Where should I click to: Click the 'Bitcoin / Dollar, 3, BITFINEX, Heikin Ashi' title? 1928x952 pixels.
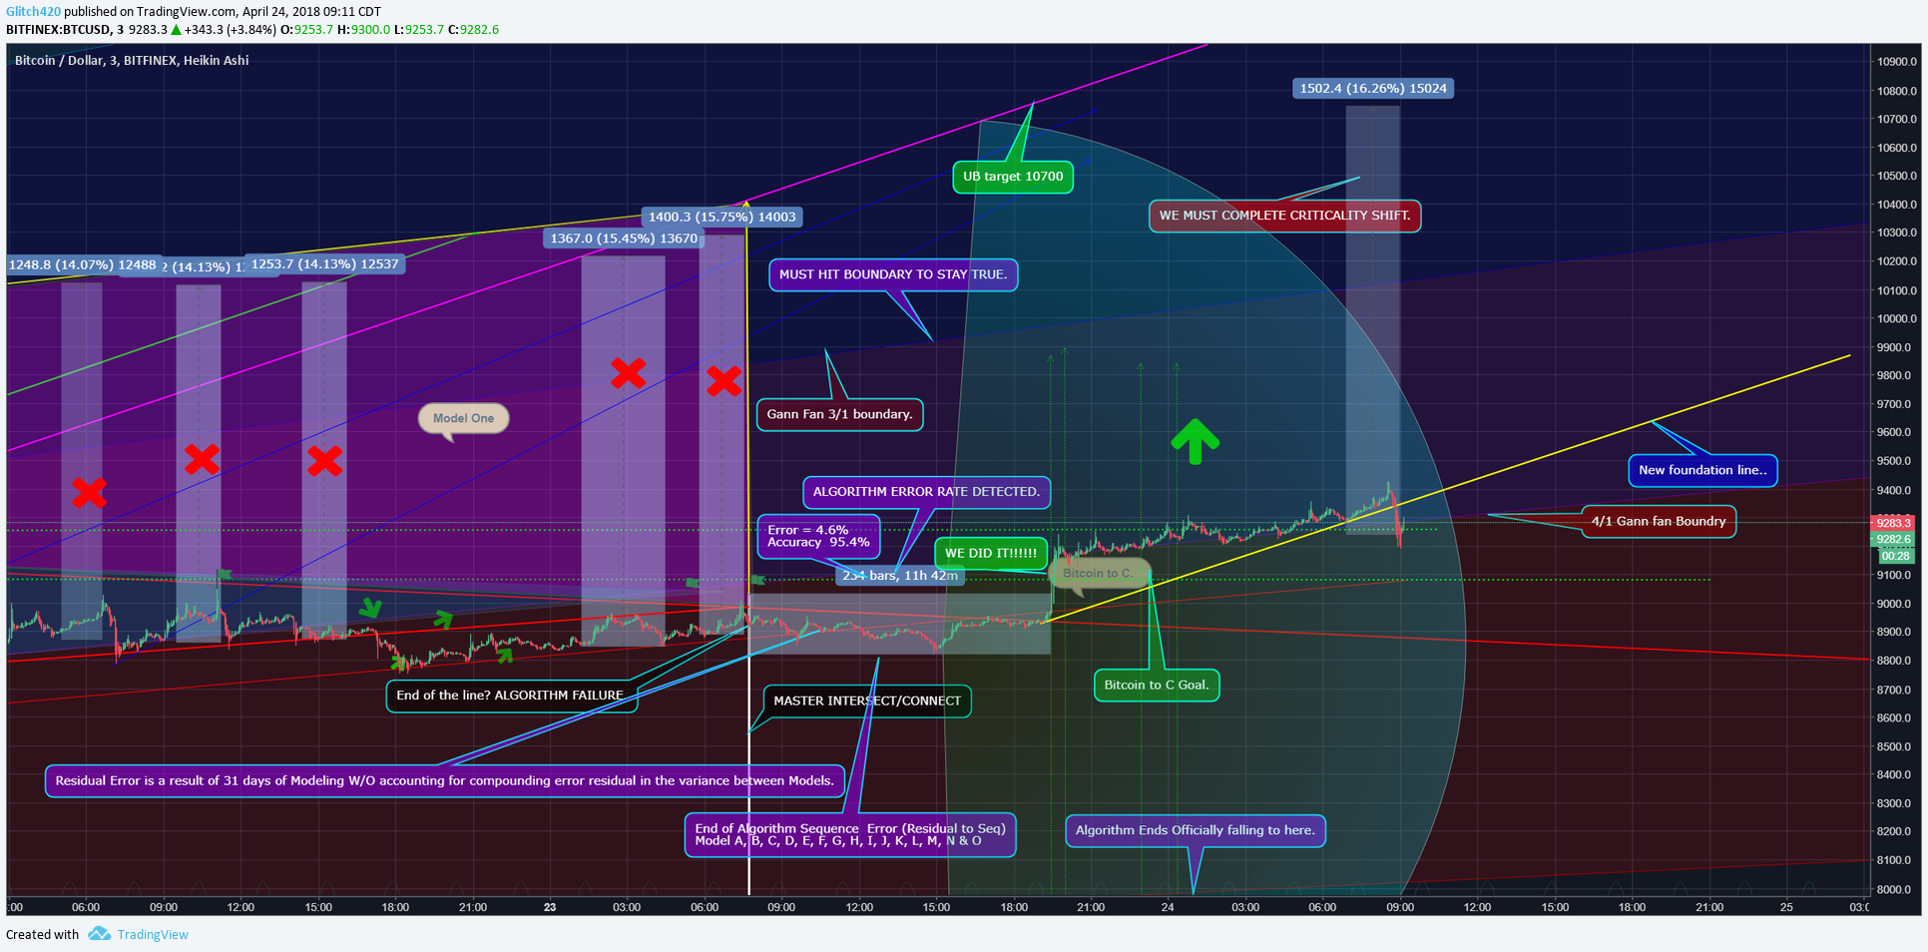(132, 61)
